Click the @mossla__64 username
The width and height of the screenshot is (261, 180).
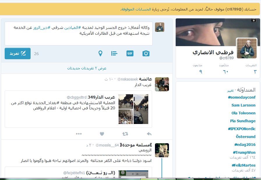tap(107, 145)
